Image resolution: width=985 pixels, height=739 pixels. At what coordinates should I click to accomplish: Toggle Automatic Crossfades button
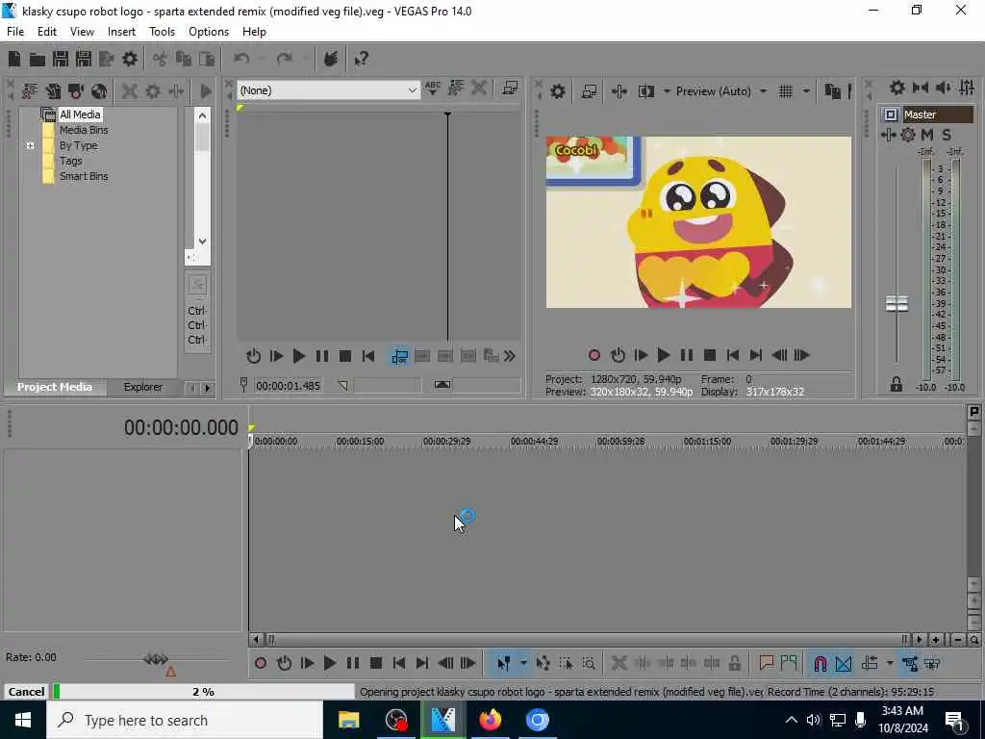click(x=844, y=663)
